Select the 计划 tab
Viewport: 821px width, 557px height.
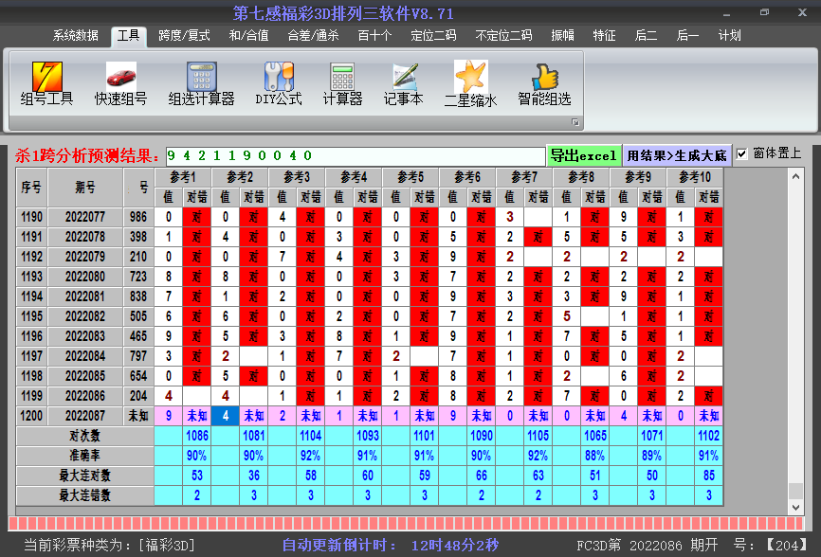click(x=729, y=36)
